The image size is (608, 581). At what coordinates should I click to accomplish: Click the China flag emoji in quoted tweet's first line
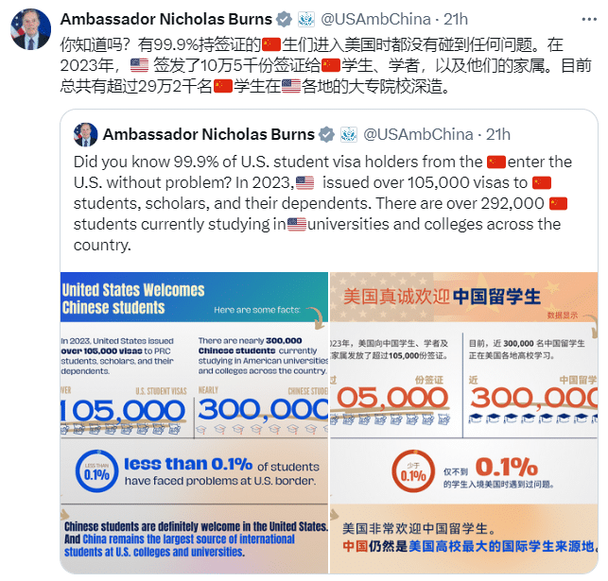pos(496,162)
